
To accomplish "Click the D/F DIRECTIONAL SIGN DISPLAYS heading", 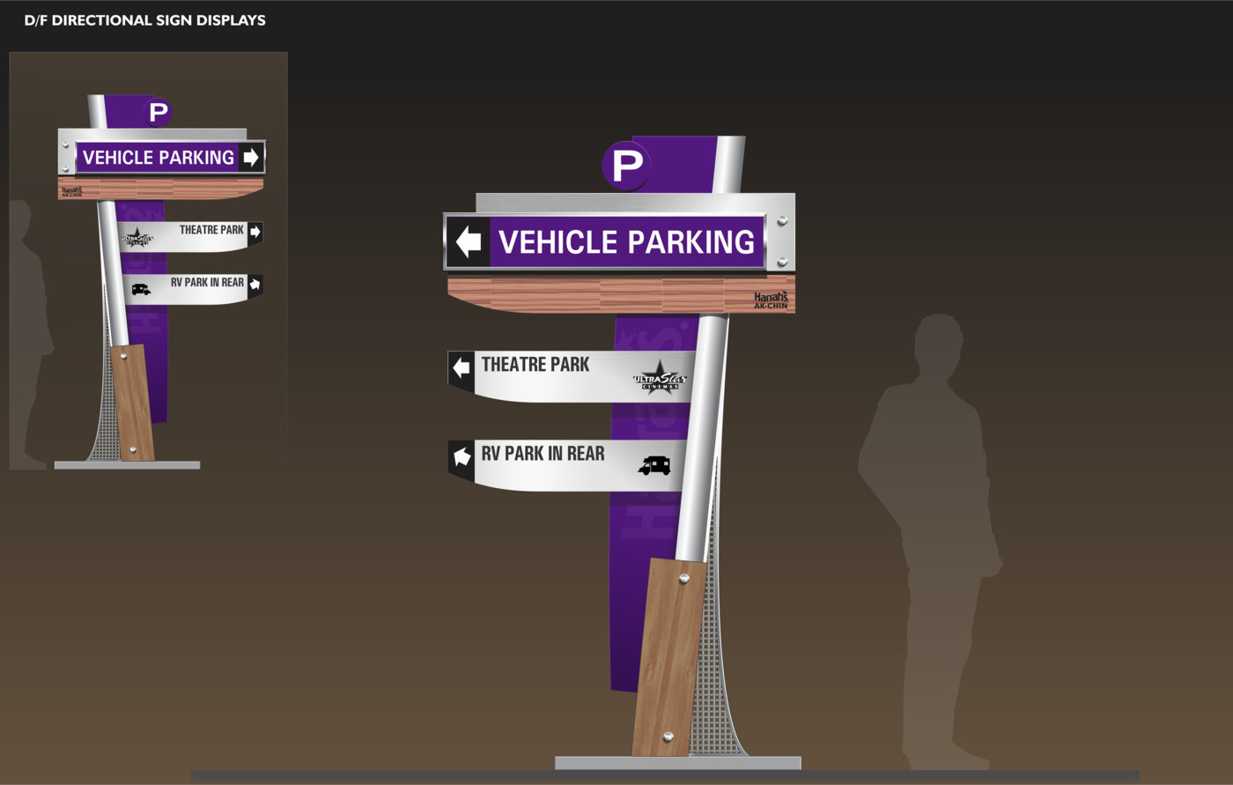I will tap(145, 20).
